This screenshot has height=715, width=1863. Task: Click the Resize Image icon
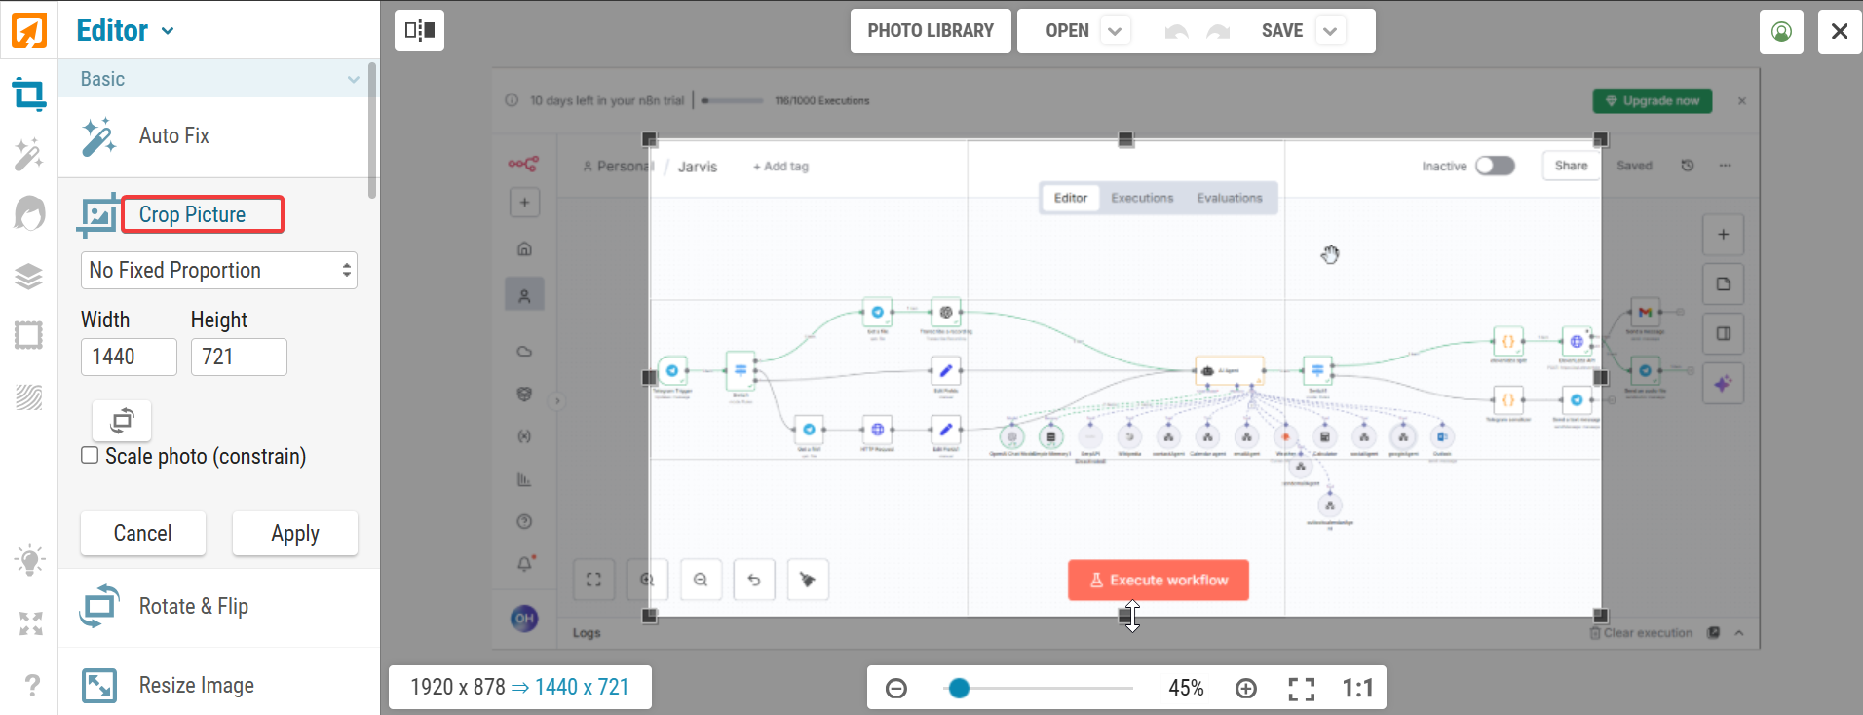(x=99, y=686)
